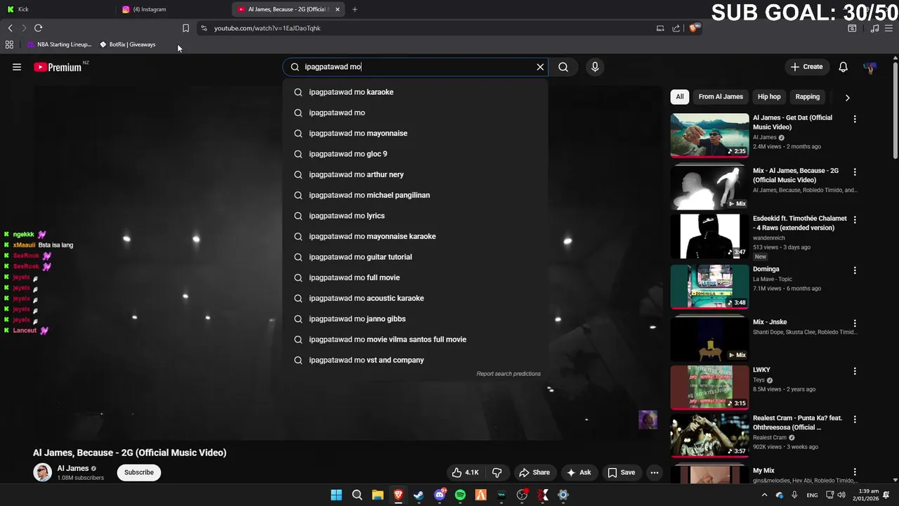Open Spotify from the taskbar
This screenshot has height=506, width=899.
460,495
